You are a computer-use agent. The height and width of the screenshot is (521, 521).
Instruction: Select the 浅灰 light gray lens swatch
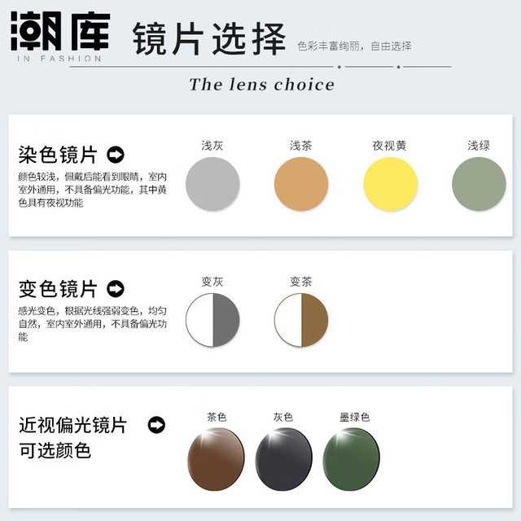coord(212,184)
